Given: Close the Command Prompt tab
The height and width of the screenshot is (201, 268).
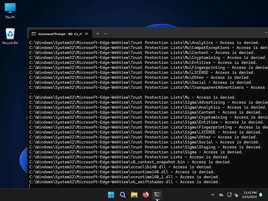Looking at the screenshot, I should [86, 34].
